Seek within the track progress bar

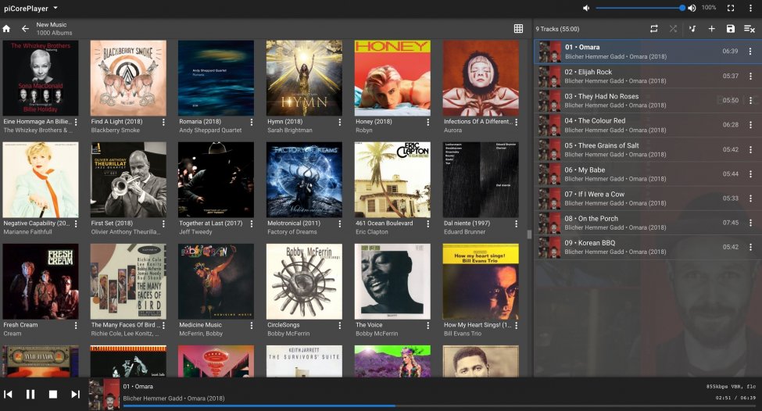pos(440,406)
